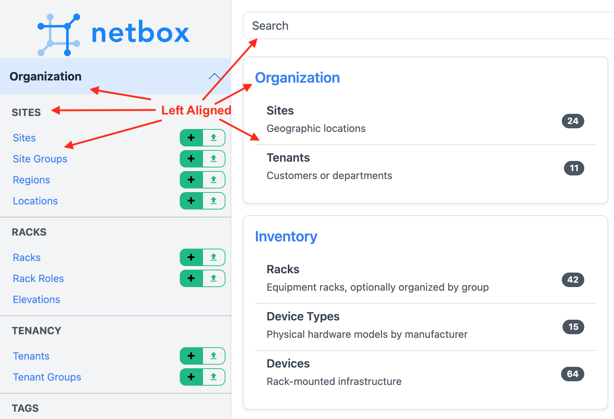Screen dimensions: 614x419
Task: Open Site Groups in the sidebar
Action: (40, 159)
